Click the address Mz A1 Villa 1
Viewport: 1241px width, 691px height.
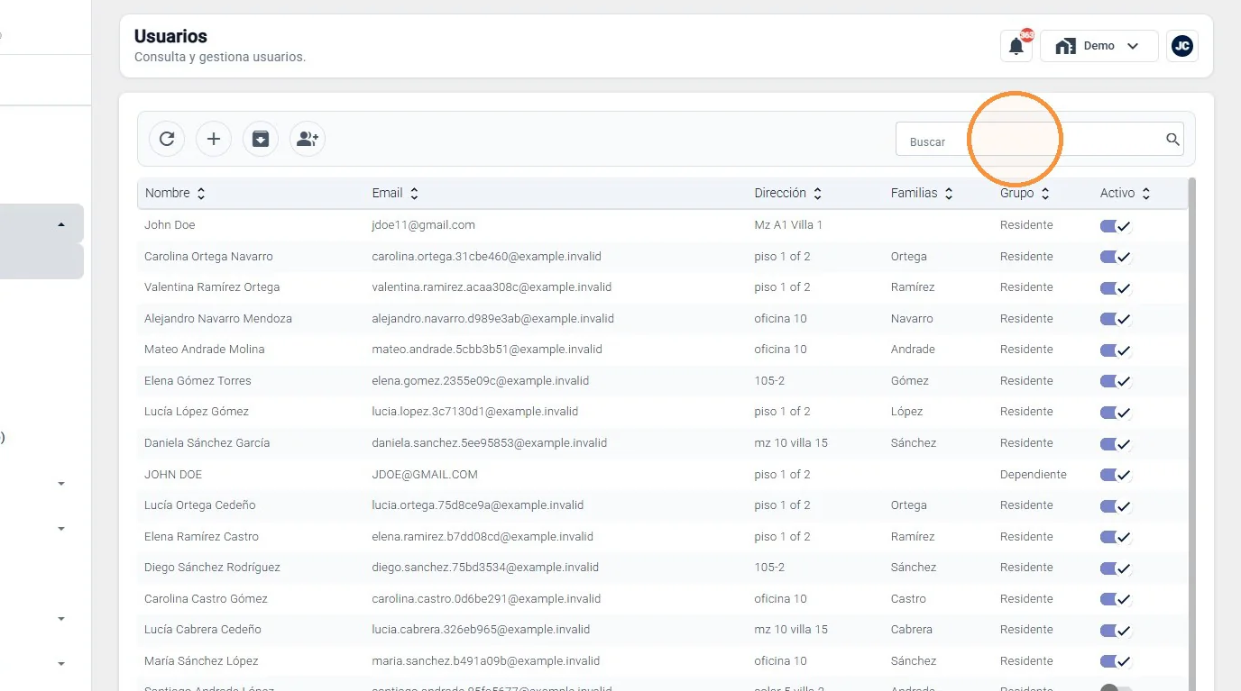click(788, 225)
